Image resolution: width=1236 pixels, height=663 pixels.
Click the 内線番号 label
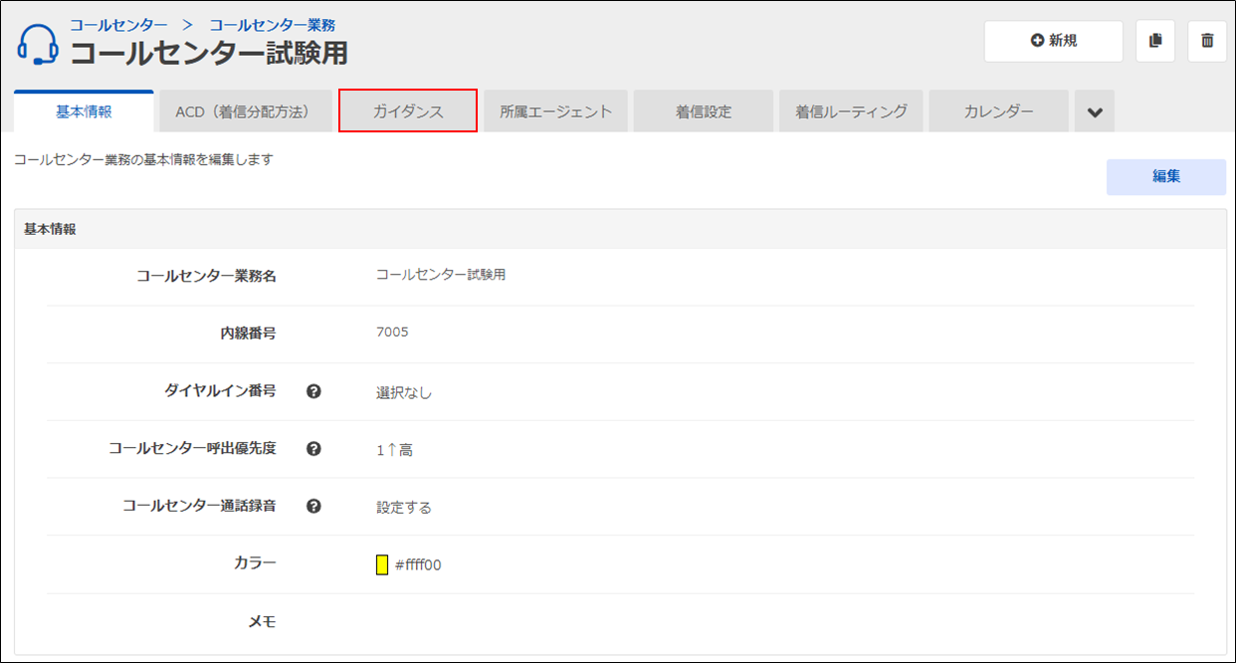click(x=248, y=333)
